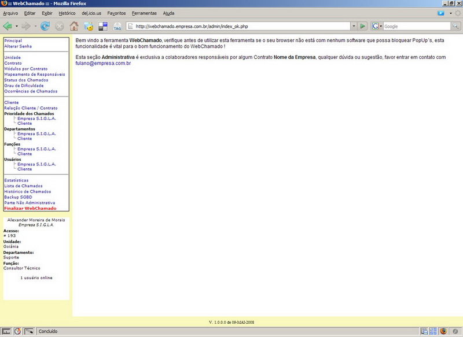
Task: Click the green Back arrow button
Action: click(8, 26)
